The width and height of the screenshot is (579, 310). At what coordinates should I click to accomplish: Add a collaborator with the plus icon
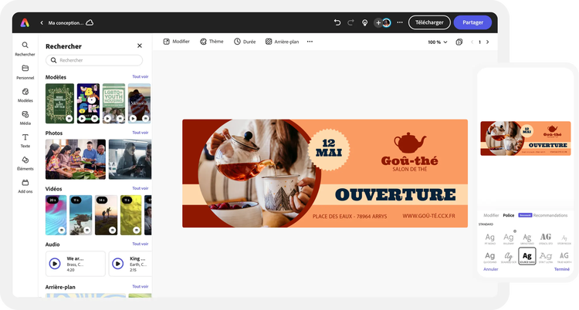[x=378, y=23]
